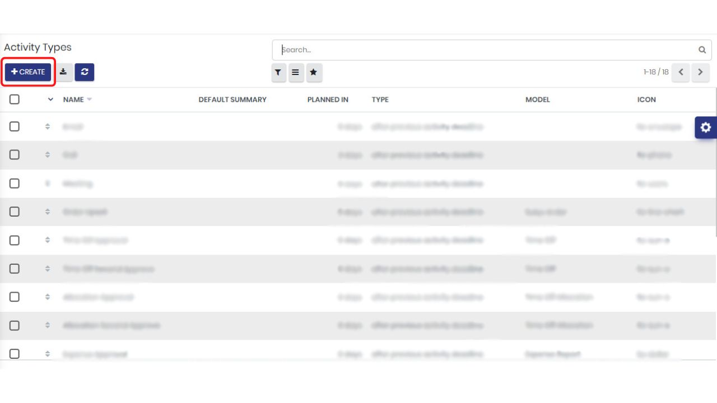717x403 pixels.
Task: Open the Filters funnel icon
Action: point(278,72)
